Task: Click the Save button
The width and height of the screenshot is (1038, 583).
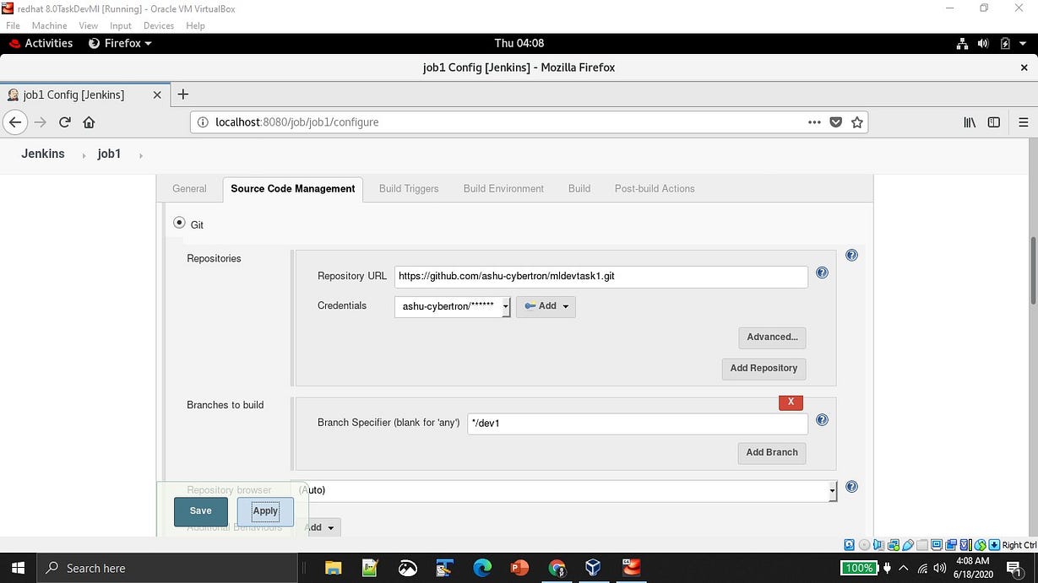Action: [x=201, y=511]
